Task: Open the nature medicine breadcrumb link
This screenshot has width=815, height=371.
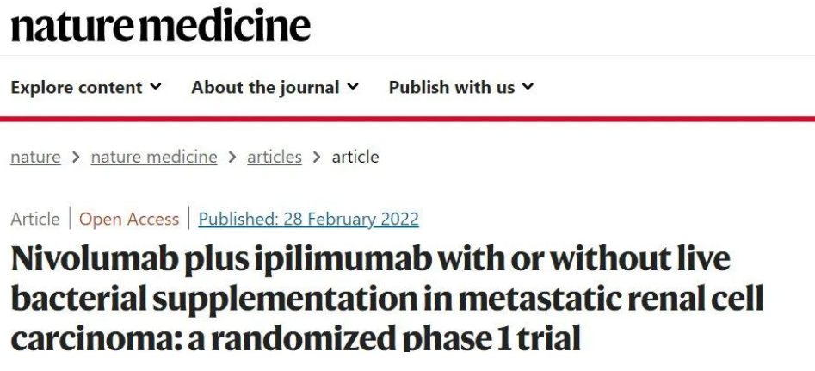Action: point(154,157)
